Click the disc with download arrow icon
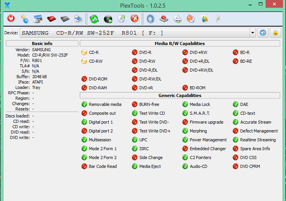286x201 pixels. 177,19
